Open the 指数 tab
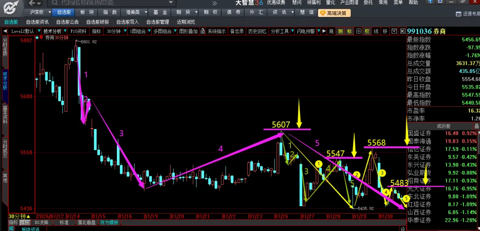The height and width of the screenshot is (231, 480). (x=110, y=12)
